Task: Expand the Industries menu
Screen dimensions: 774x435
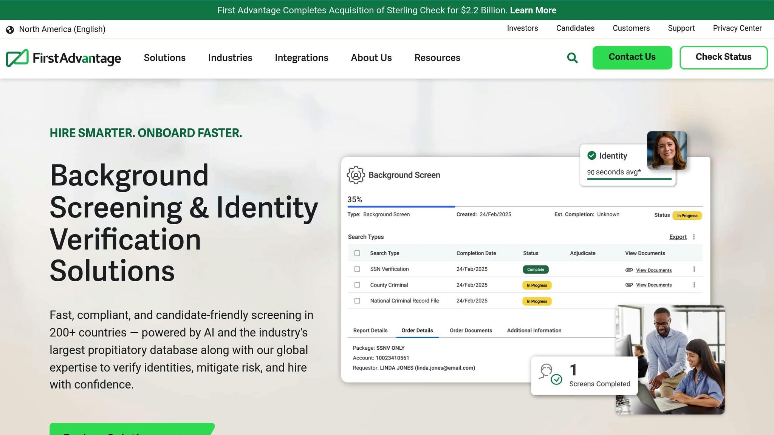Action: point(230,58)
